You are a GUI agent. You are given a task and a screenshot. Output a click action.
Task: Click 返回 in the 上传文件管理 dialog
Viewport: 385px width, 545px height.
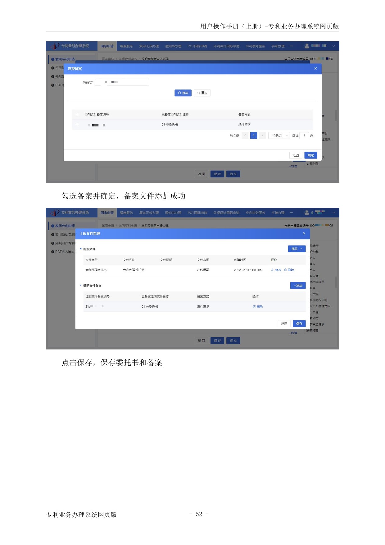click(284, 324)
